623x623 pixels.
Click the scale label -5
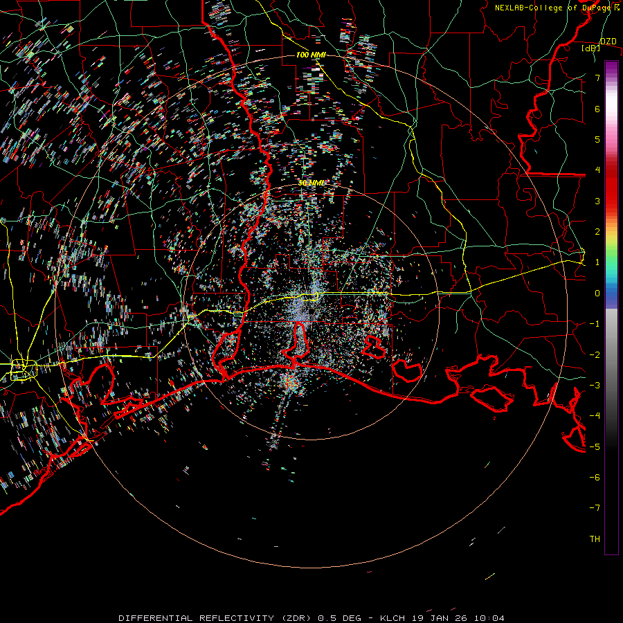tap(595, 446)
